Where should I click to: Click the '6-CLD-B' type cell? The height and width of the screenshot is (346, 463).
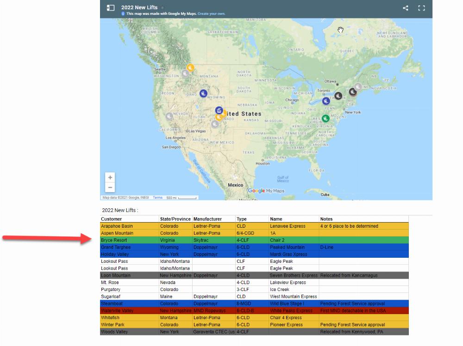tap(252, 310)
